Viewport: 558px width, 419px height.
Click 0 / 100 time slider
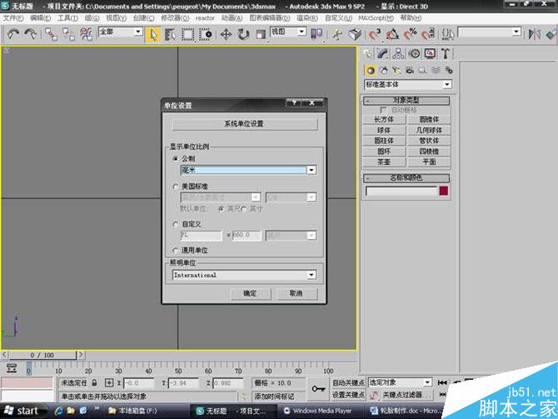tap(42, 355)
